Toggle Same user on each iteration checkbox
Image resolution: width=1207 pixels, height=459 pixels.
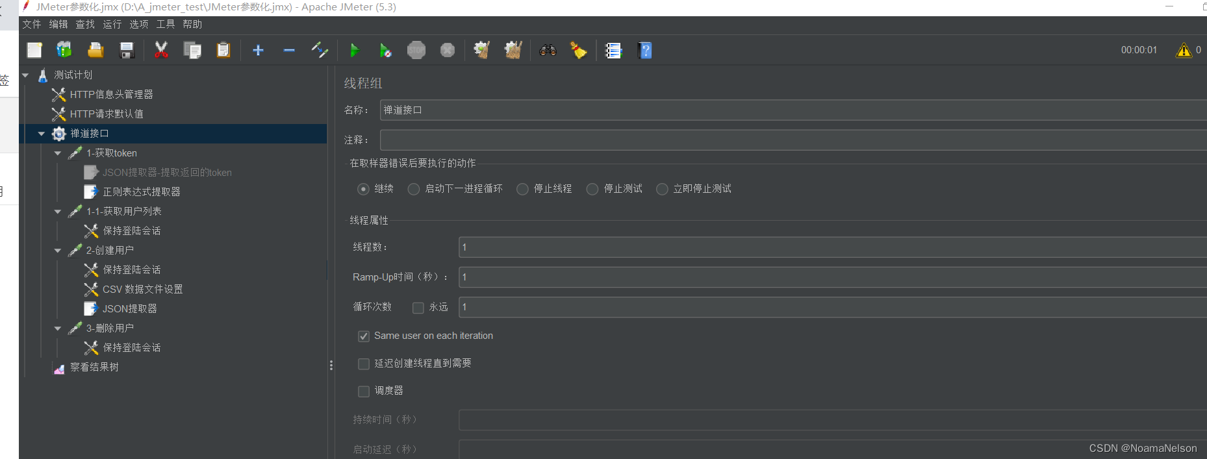[364, 336]
